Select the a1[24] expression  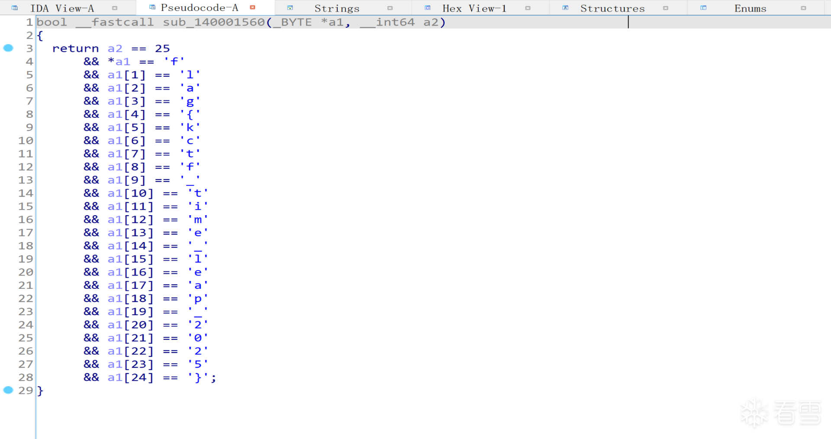131,378
